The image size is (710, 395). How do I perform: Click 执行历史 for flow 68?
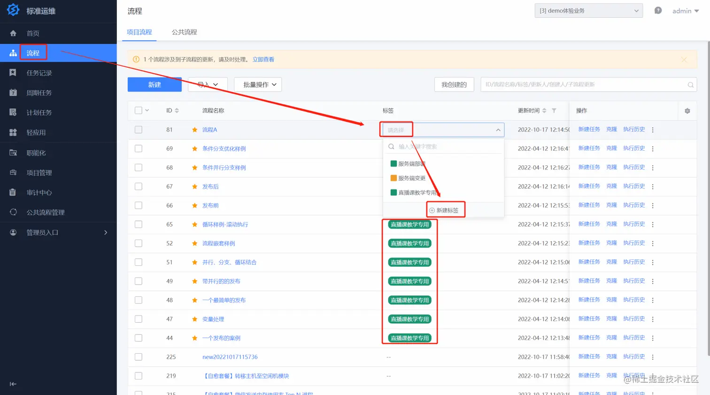pyautogui.click(x=634, y=167)
